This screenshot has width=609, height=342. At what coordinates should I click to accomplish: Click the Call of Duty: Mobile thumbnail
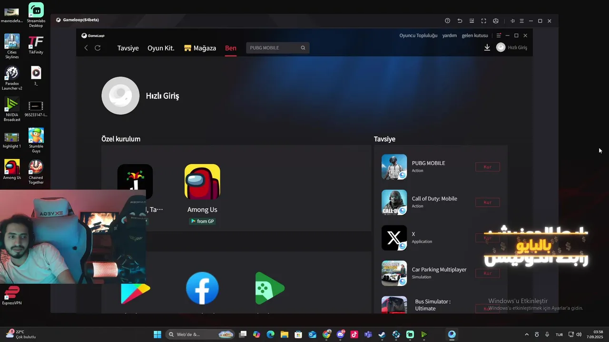coord(394,202)
